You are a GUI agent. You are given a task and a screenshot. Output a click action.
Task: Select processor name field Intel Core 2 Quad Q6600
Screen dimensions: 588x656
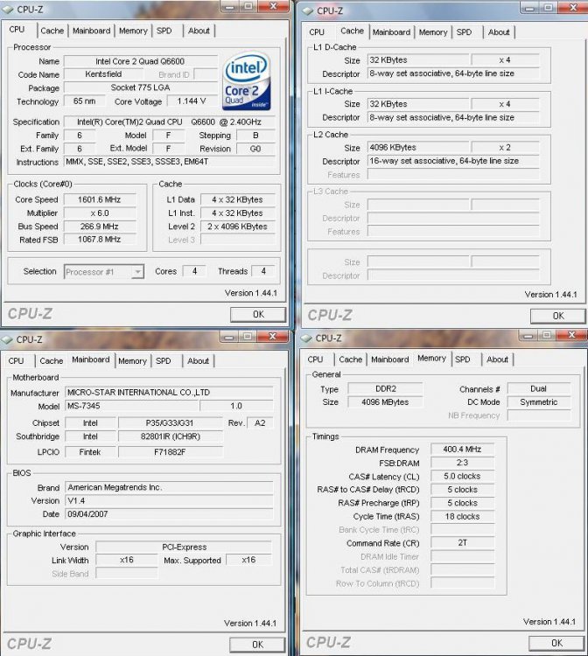(140, 61)
